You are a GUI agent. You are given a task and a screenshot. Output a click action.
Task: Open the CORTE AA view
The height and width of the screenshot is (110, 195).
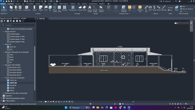click(13, 80)
